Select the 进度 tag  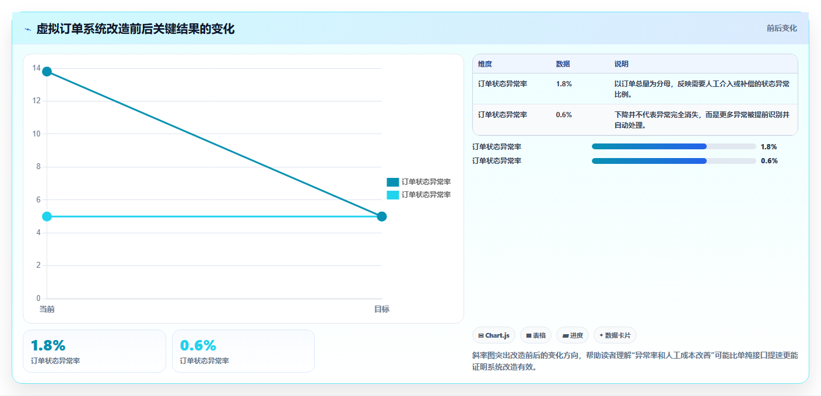(x=573, y=335)
